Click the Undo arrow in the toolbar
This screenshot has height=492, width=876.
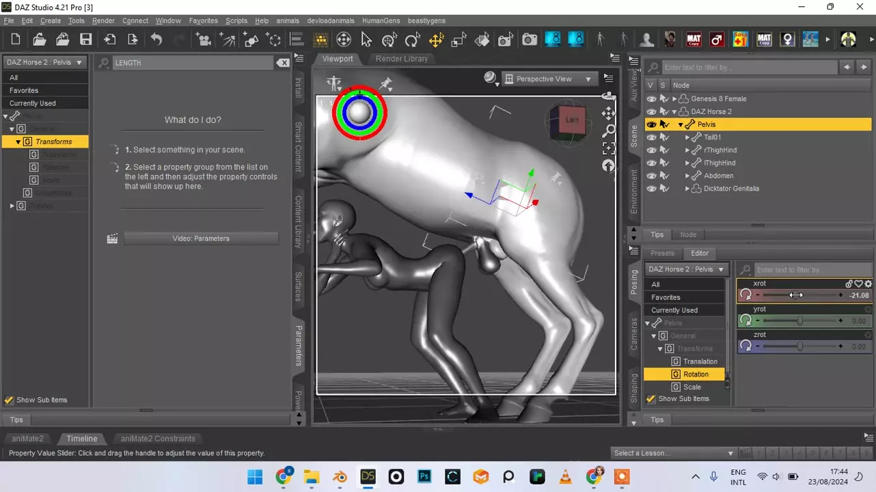click(x=156, y=40)
